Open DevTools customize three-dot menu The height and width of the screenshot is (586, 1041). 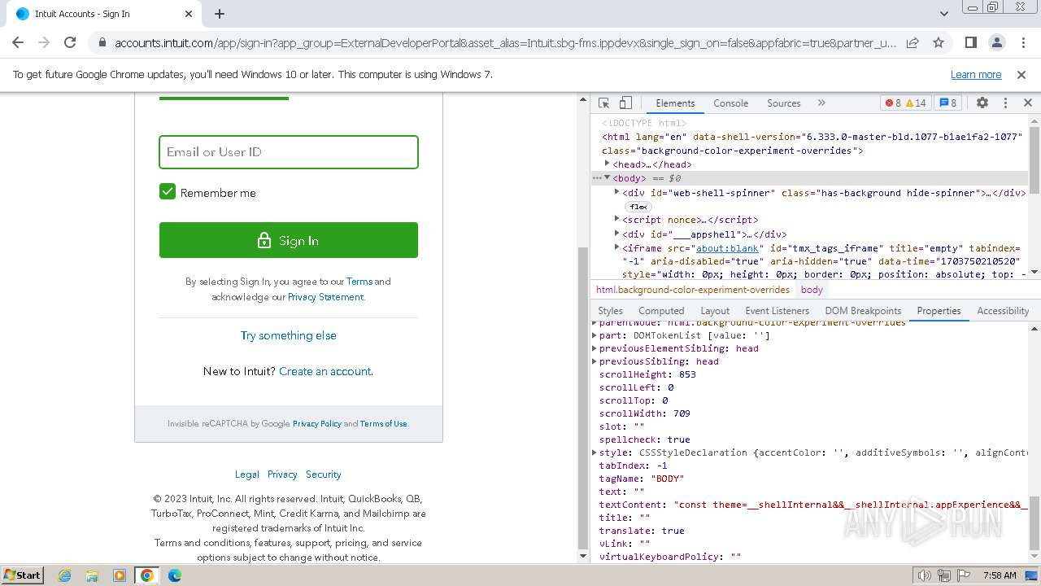[1005, 103]
